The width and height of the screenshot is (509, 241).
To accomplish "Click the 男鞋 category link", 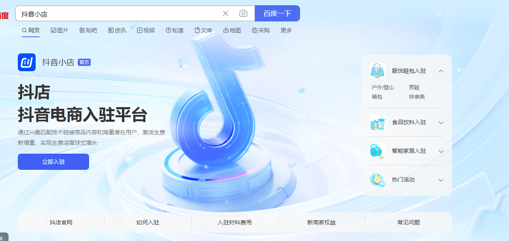I will click(414, 87).
